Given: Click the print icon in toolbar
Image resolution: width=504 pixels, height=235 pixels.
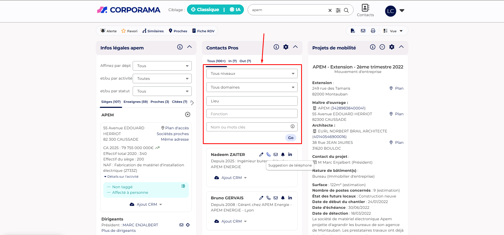Looking at the screenshot, I should (x=373, y=31).
